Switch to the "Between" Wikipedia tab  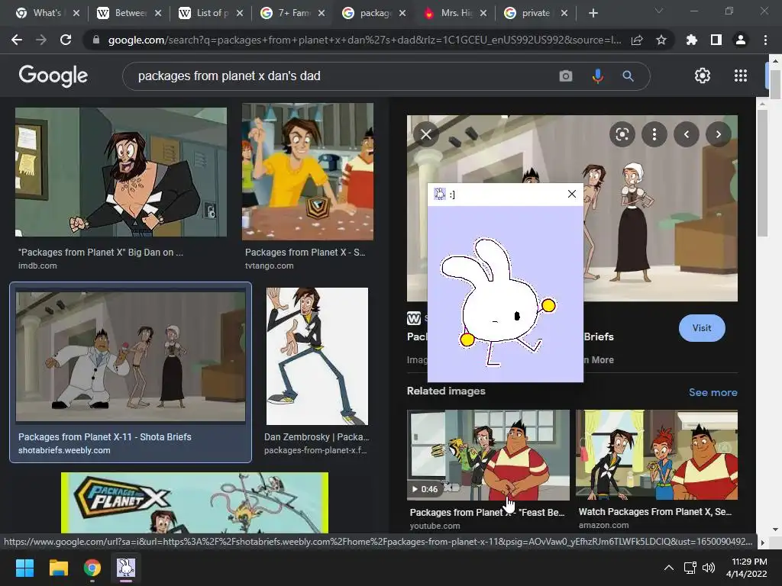point(128,13)
